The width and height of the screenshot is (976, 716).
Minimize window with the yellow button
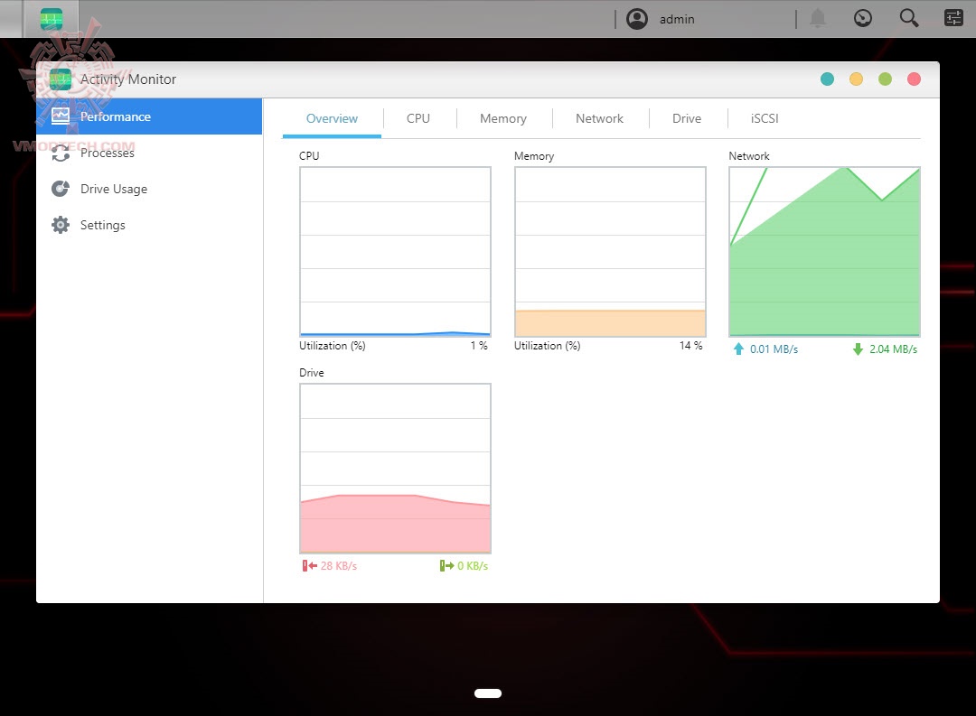[856, 79]
